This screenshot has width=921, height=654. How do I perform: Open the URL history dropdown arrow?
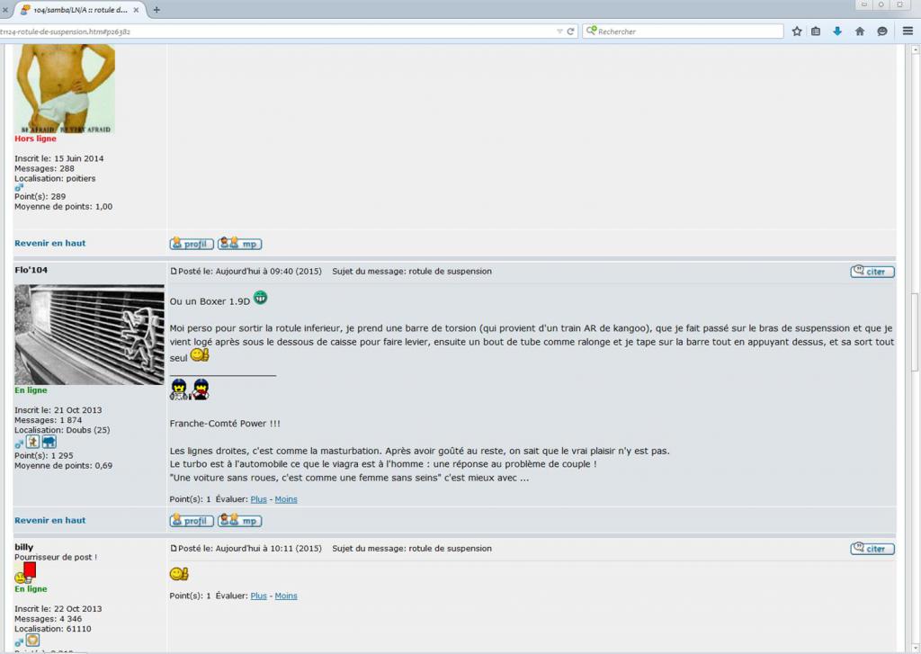click(559, 31)
